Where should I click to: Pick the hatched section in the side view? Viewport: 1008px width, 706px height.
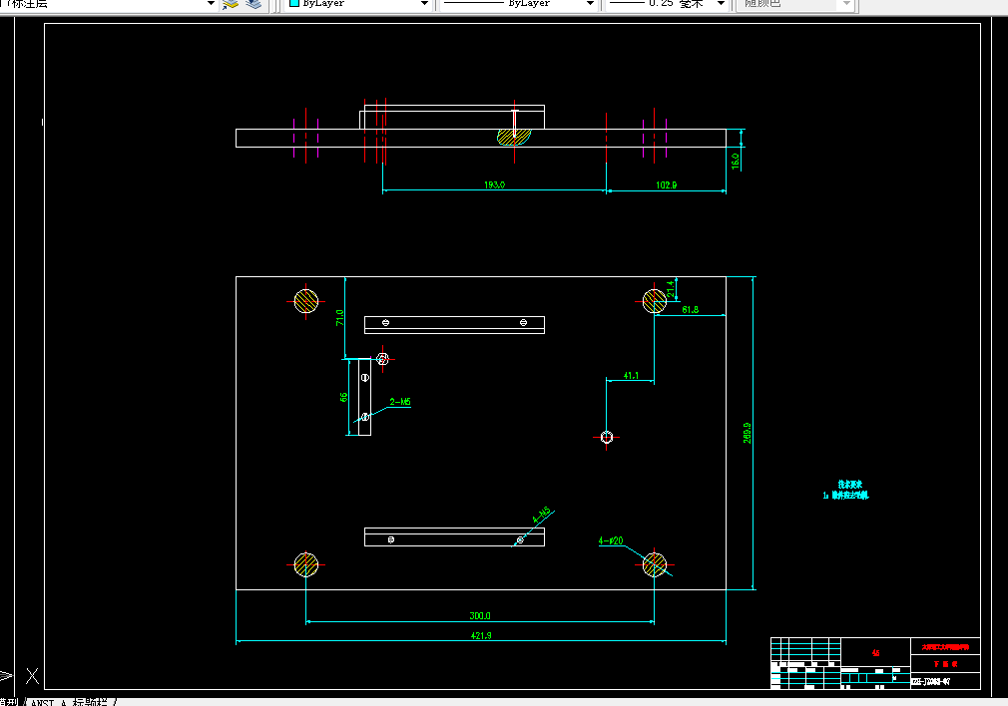pos(514,137)
